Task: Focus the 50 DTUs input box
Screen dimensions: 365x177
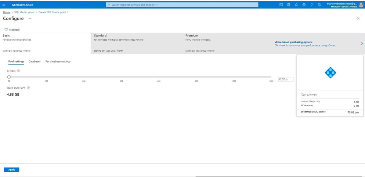Action: click(286, 80)
